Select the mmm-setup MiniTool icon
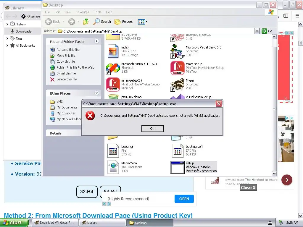The width and height of the screenshot is (303, 227). (x=178, y=68)
